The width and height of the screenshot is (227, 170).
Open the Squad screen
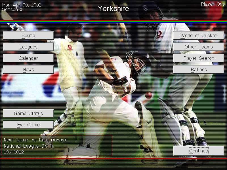tap(28, 35)
